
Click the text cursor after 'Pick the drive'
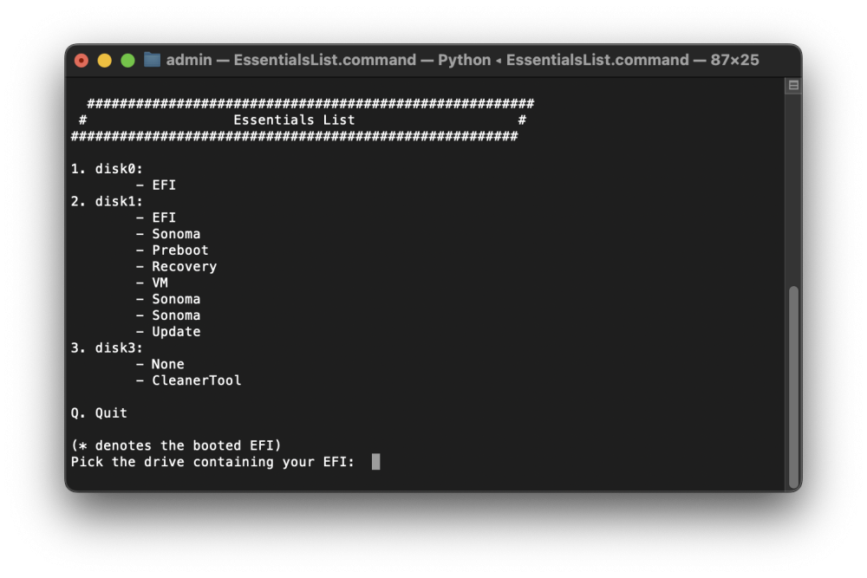pyautogui.click(x=375, y=461)
